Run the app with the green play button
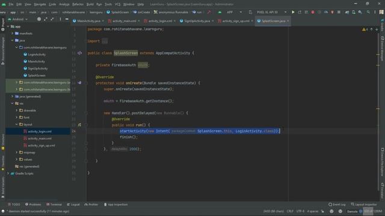The image size is (385, 216). [x=293, y=12]
